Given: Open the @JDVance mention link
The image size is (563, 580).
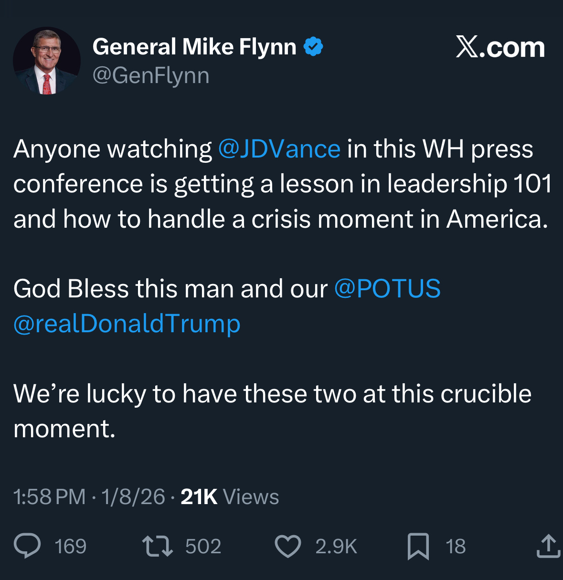Looking at the screenshot, I should tap(279, 149).
